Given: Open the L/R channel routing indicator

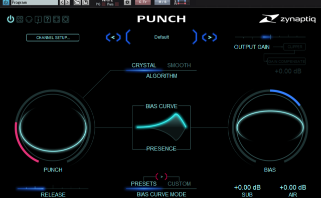Looking at the screenshot, I should click(x=182, y=2).
